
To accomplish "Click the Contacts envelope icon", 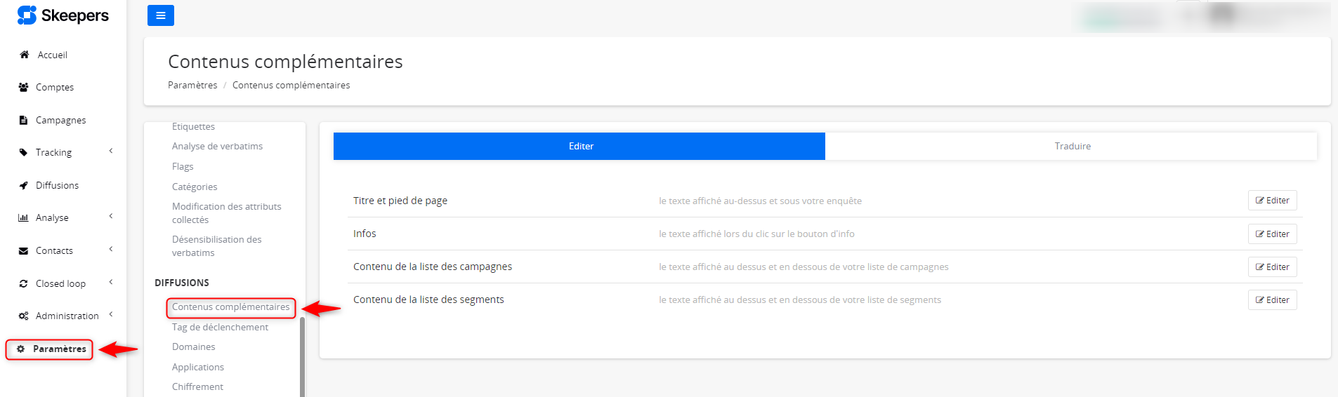I will [23, 250].
